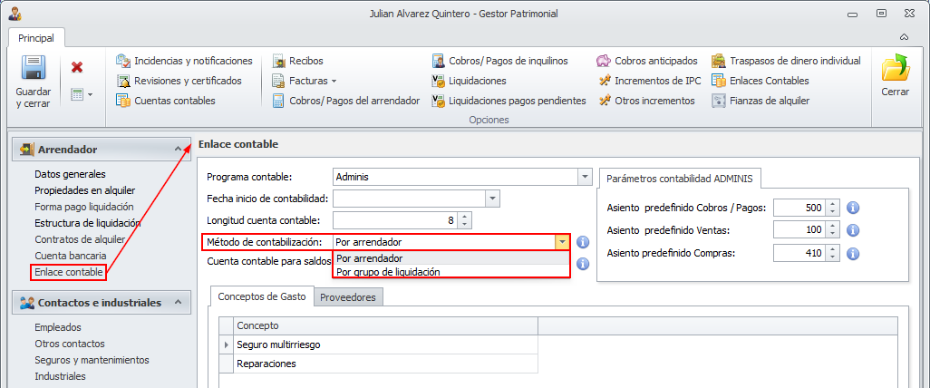Open Liquidaciones pagos pendientes
Image resolution: width=930 pixels, height=388 pixels.
point(440,101)
